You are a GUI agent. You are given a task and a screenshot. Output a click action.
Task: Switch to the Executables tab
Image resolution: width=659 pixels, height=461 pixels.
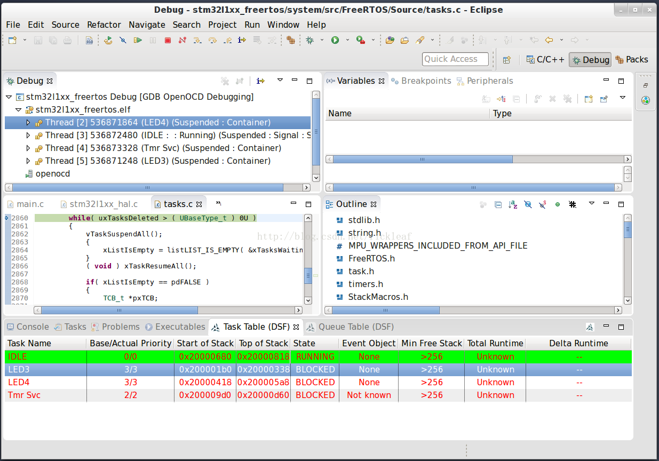[175, 327]
